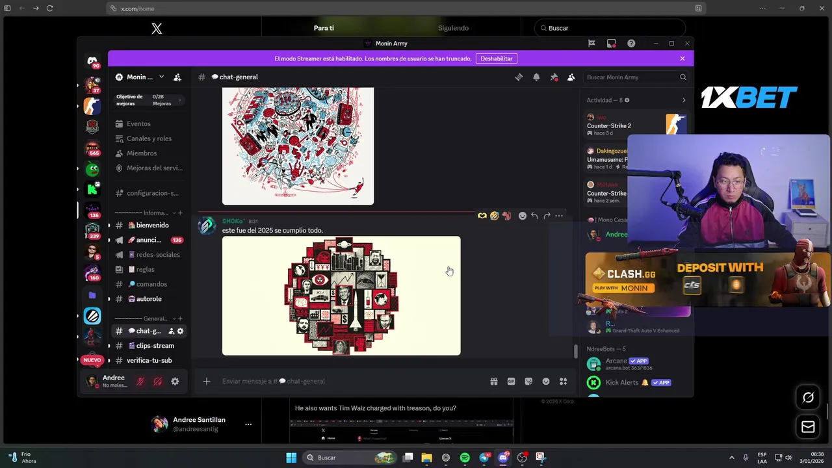Open the Counter-Strike server icon in sidebar
Image resolution: width=832 pixels, height=468 pixels.
(x=92, y=106)
